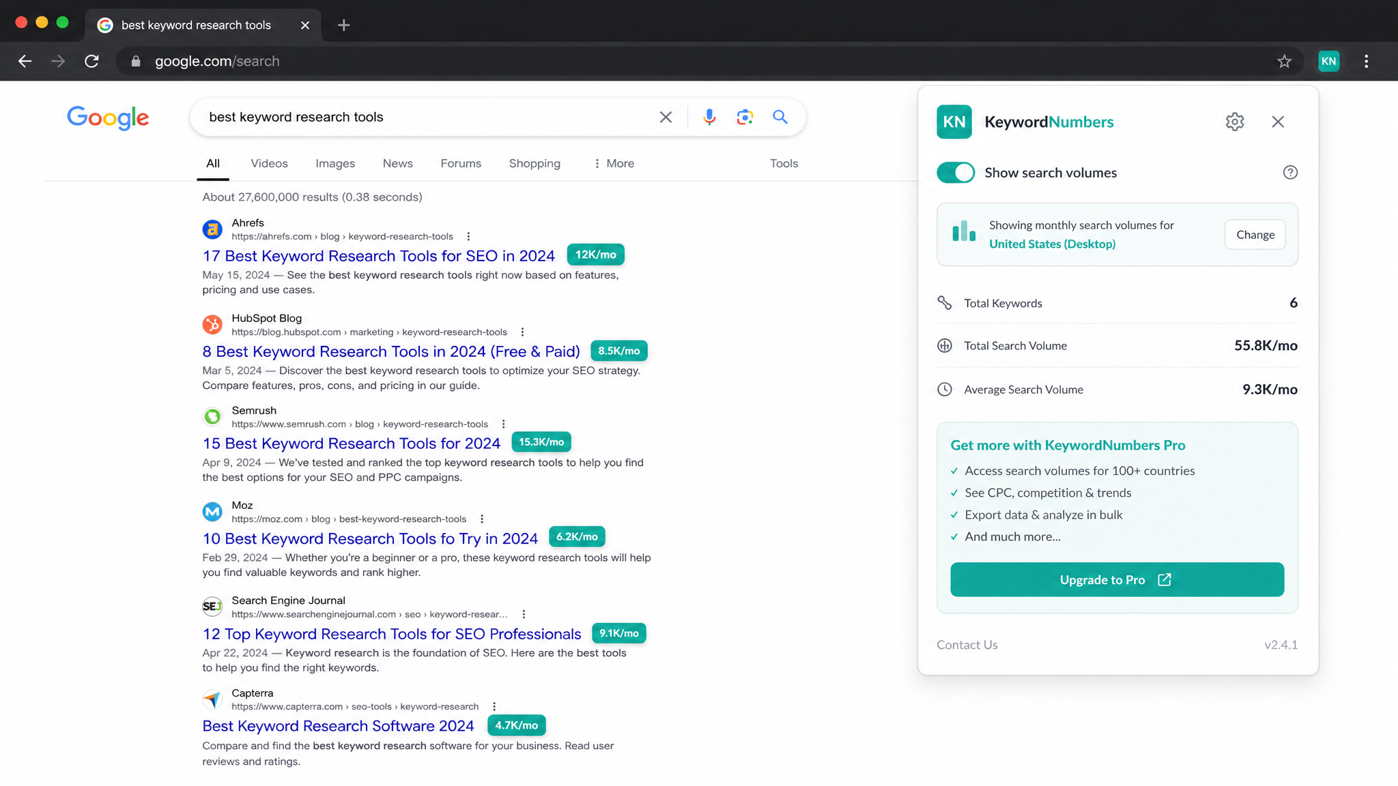Open HubSpot Blog result three-dot menu

coord(522,332)
